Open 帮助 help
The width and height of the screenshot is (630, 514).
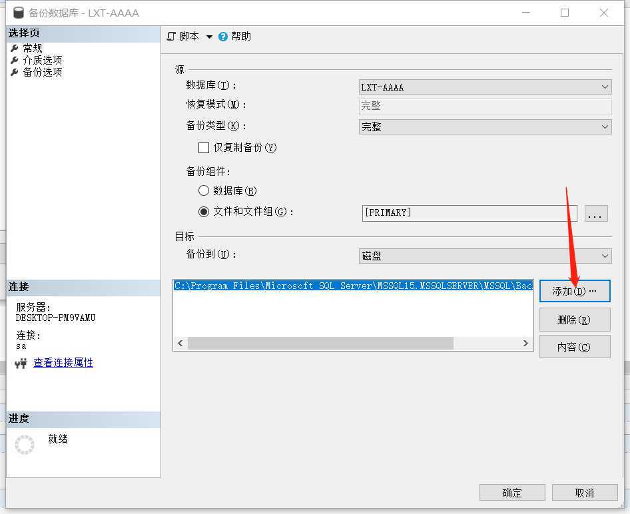[235, 37]
